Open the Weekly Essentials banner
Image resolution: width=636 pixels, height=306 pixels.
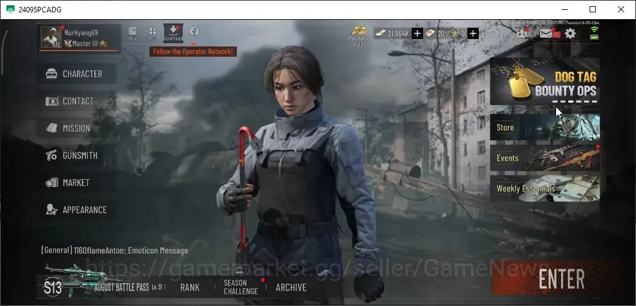coord(545,188)
